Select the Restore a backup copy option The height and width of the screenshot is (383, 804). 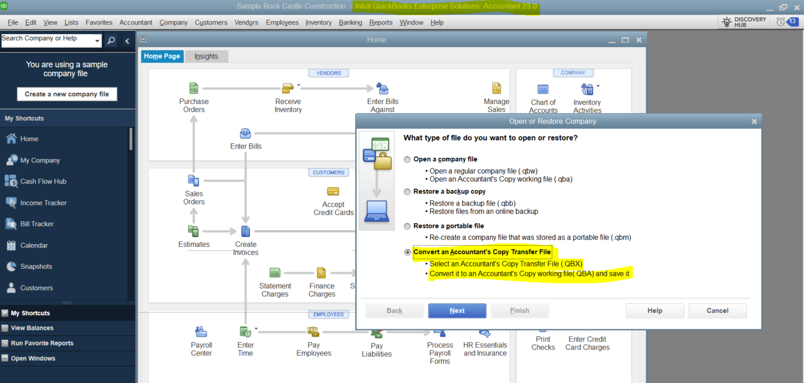(x=407, y=192)
